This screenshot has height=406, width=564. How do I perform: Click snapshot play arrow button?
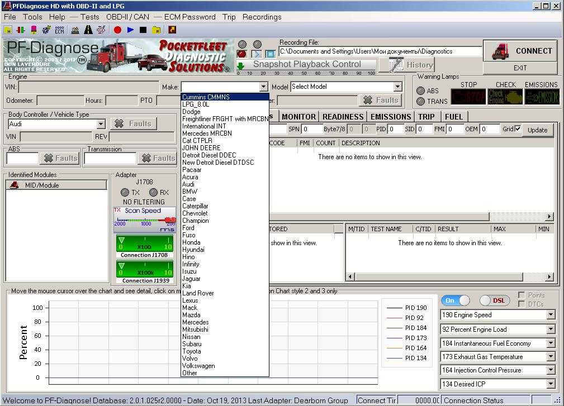(257, 54)
